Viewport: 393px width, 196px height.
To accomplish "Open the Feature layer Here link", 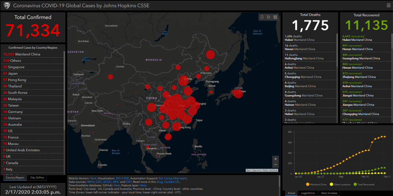I will 143,185.
